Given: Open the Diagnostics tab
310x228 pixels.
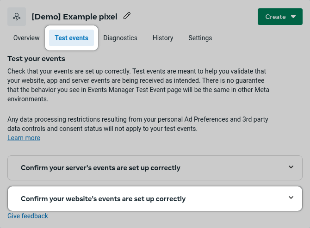Looking at the screenshot, I should (x=120, y=38).
